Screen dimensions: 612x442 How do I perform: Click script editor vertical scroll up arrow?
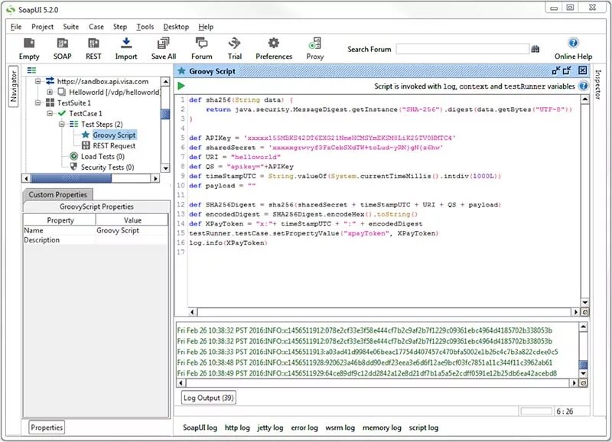click(584, 99)
